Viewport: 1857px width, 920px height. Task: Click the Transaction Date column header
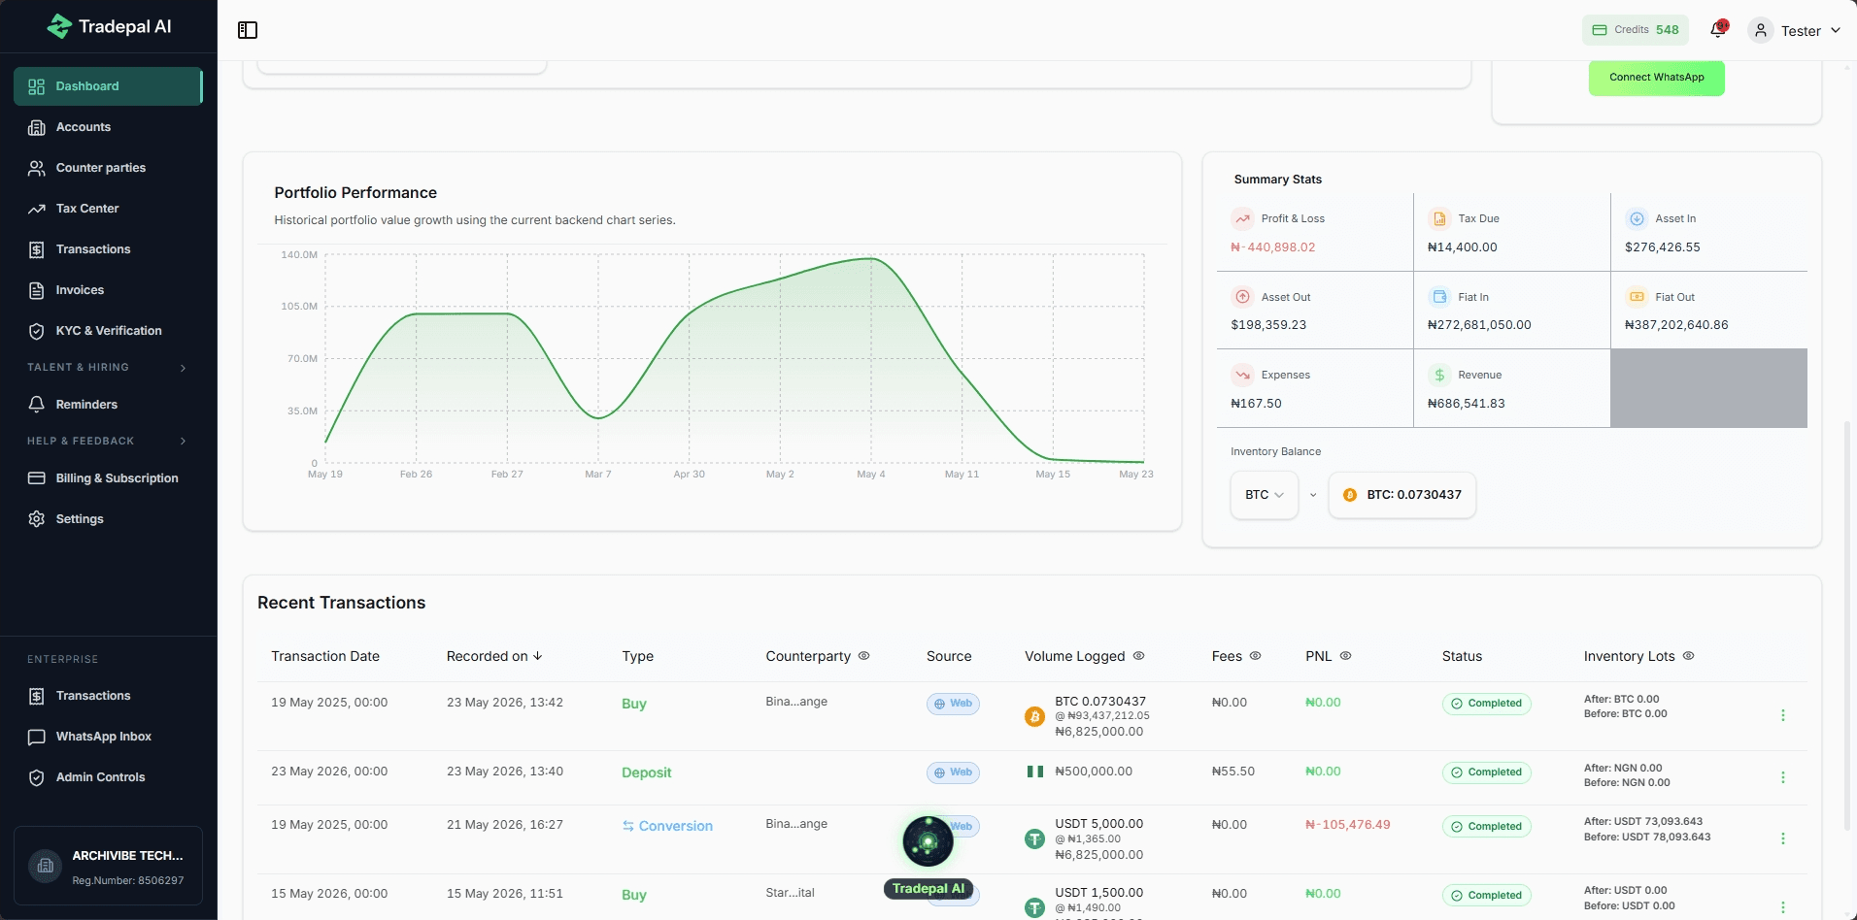tap(325, 656)
